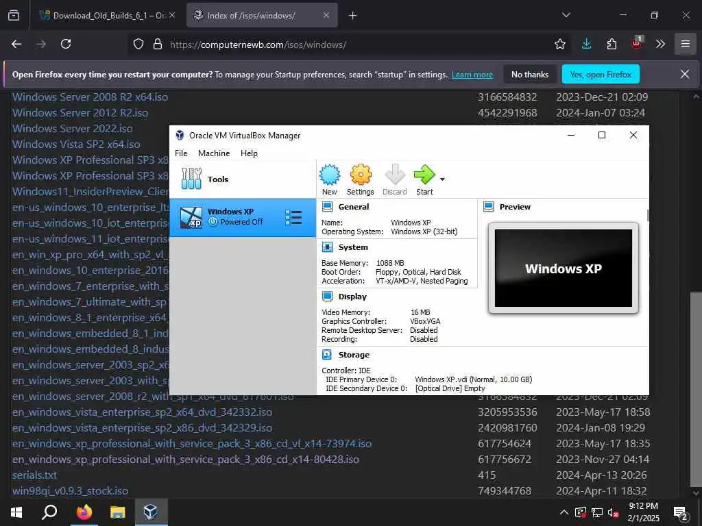Bookmark this page with star icon
The image size is (702, 526).
(560, 44)
